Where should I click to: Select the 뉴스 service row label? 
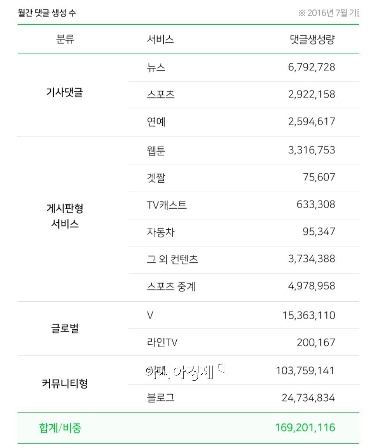156,67
